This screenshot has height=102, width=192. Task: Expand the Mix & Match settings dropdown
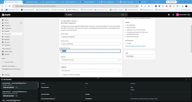click(x=71, y=21)
